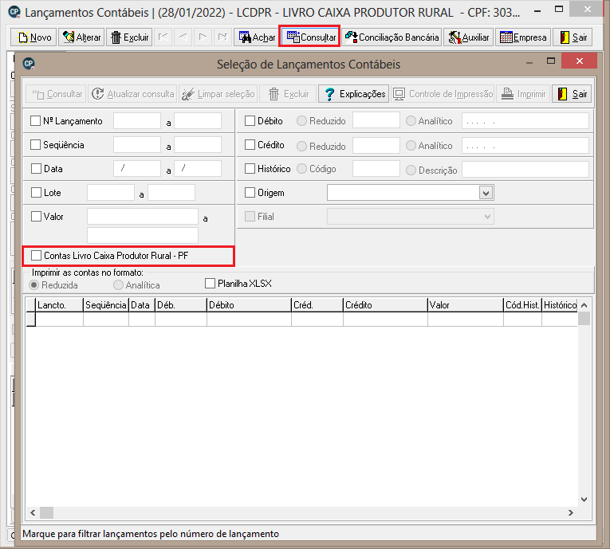The height and width of the screenshot is (549, 610).
Task: Click Sair in the main window toolbar
Action: (x=573, y=37)
